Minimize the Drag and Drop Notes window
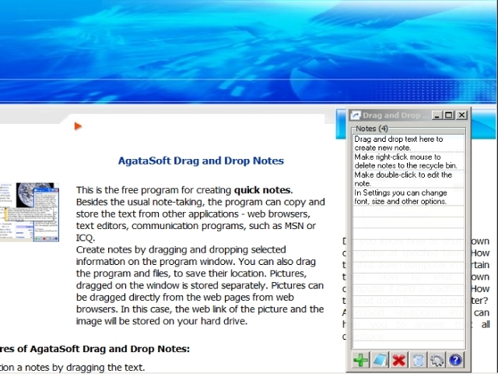 pos(438,115)
